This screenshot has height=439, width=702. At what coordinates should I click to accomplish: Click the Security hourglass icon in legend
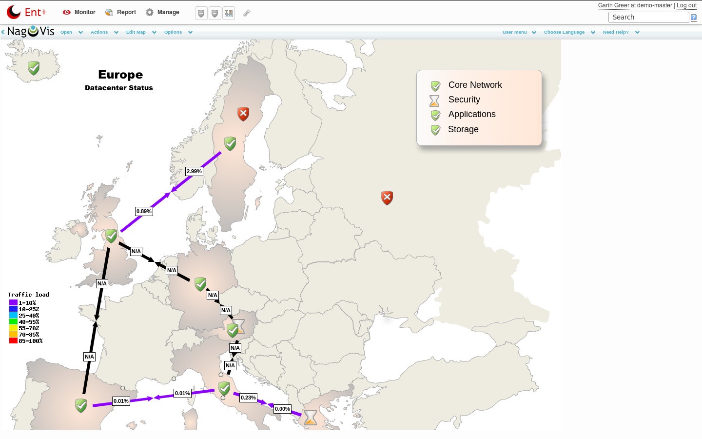tap(434, 100)
